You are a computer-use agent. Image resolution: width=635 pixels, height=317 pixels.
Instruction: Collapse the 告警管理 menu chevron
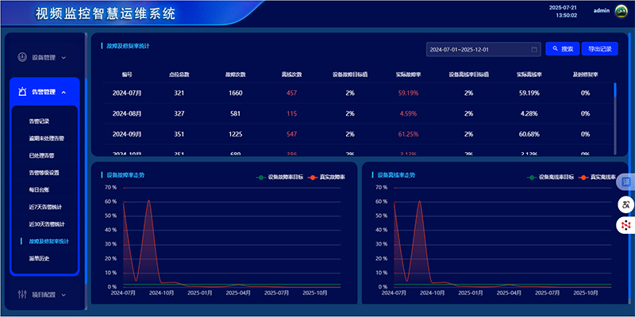(63, 92)
